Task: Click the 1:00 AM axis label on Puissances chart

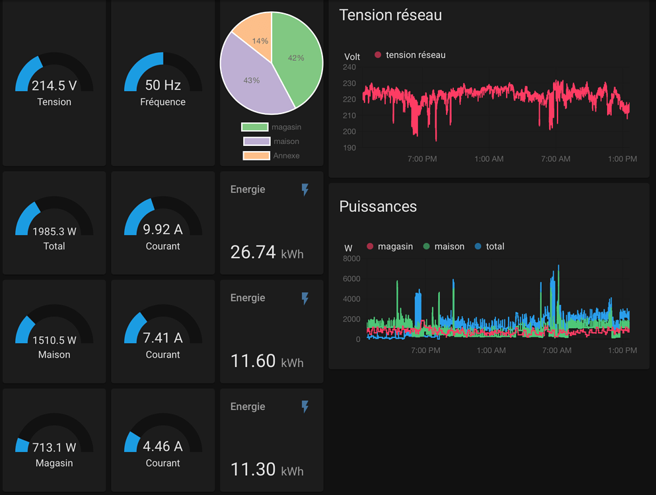Action: (490, 350)
